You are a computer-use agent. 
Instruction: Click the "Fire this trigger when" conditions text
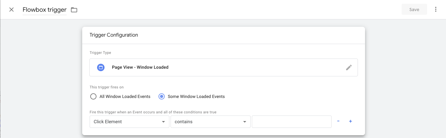point(153,112)
